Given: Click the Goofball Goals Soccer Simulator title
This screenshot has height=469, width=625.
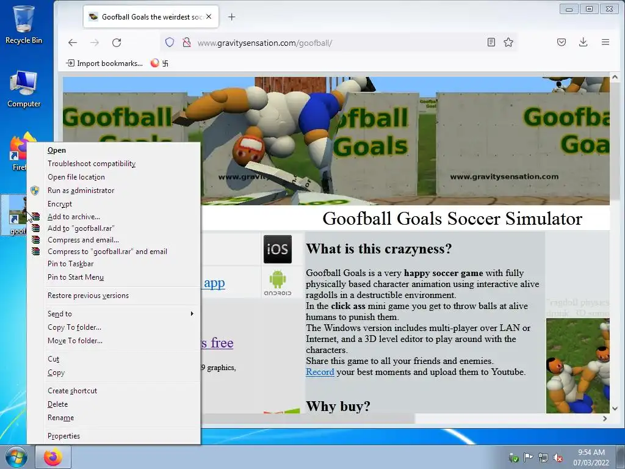Looking at the screenshot, I should pos(452,219).
